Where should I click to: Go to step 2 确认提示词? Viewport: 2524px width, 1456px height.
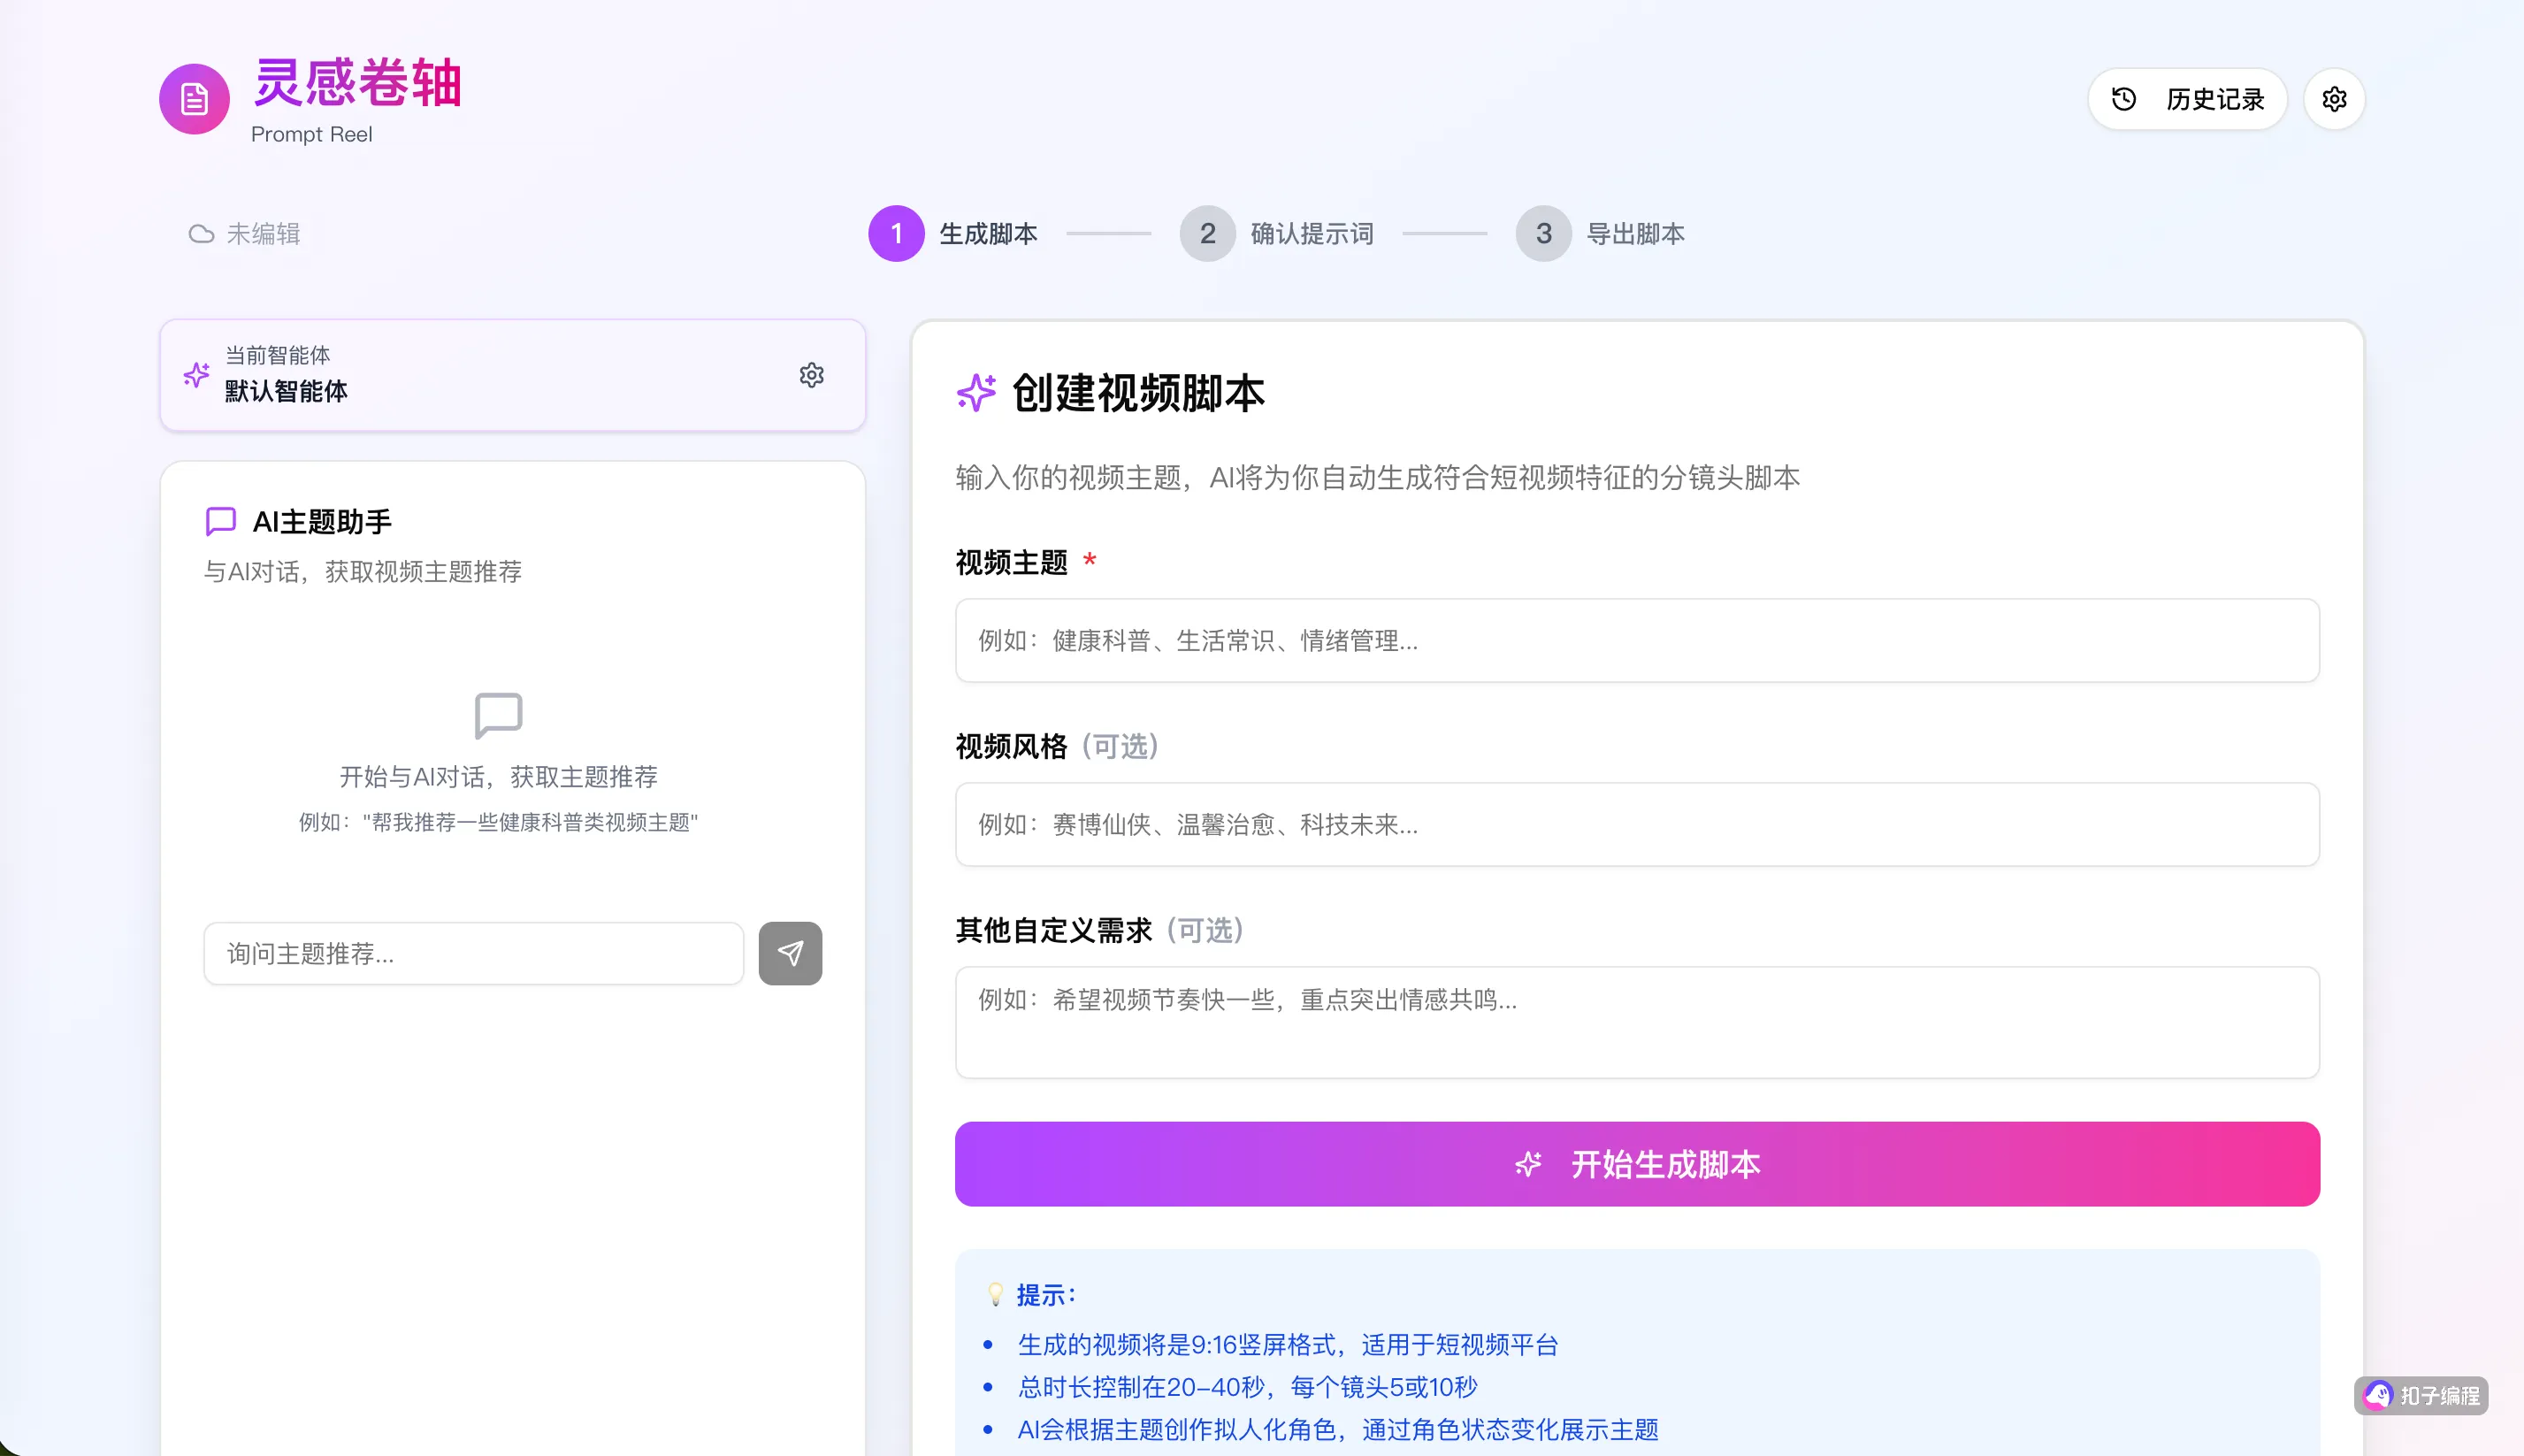[1206, 234]
